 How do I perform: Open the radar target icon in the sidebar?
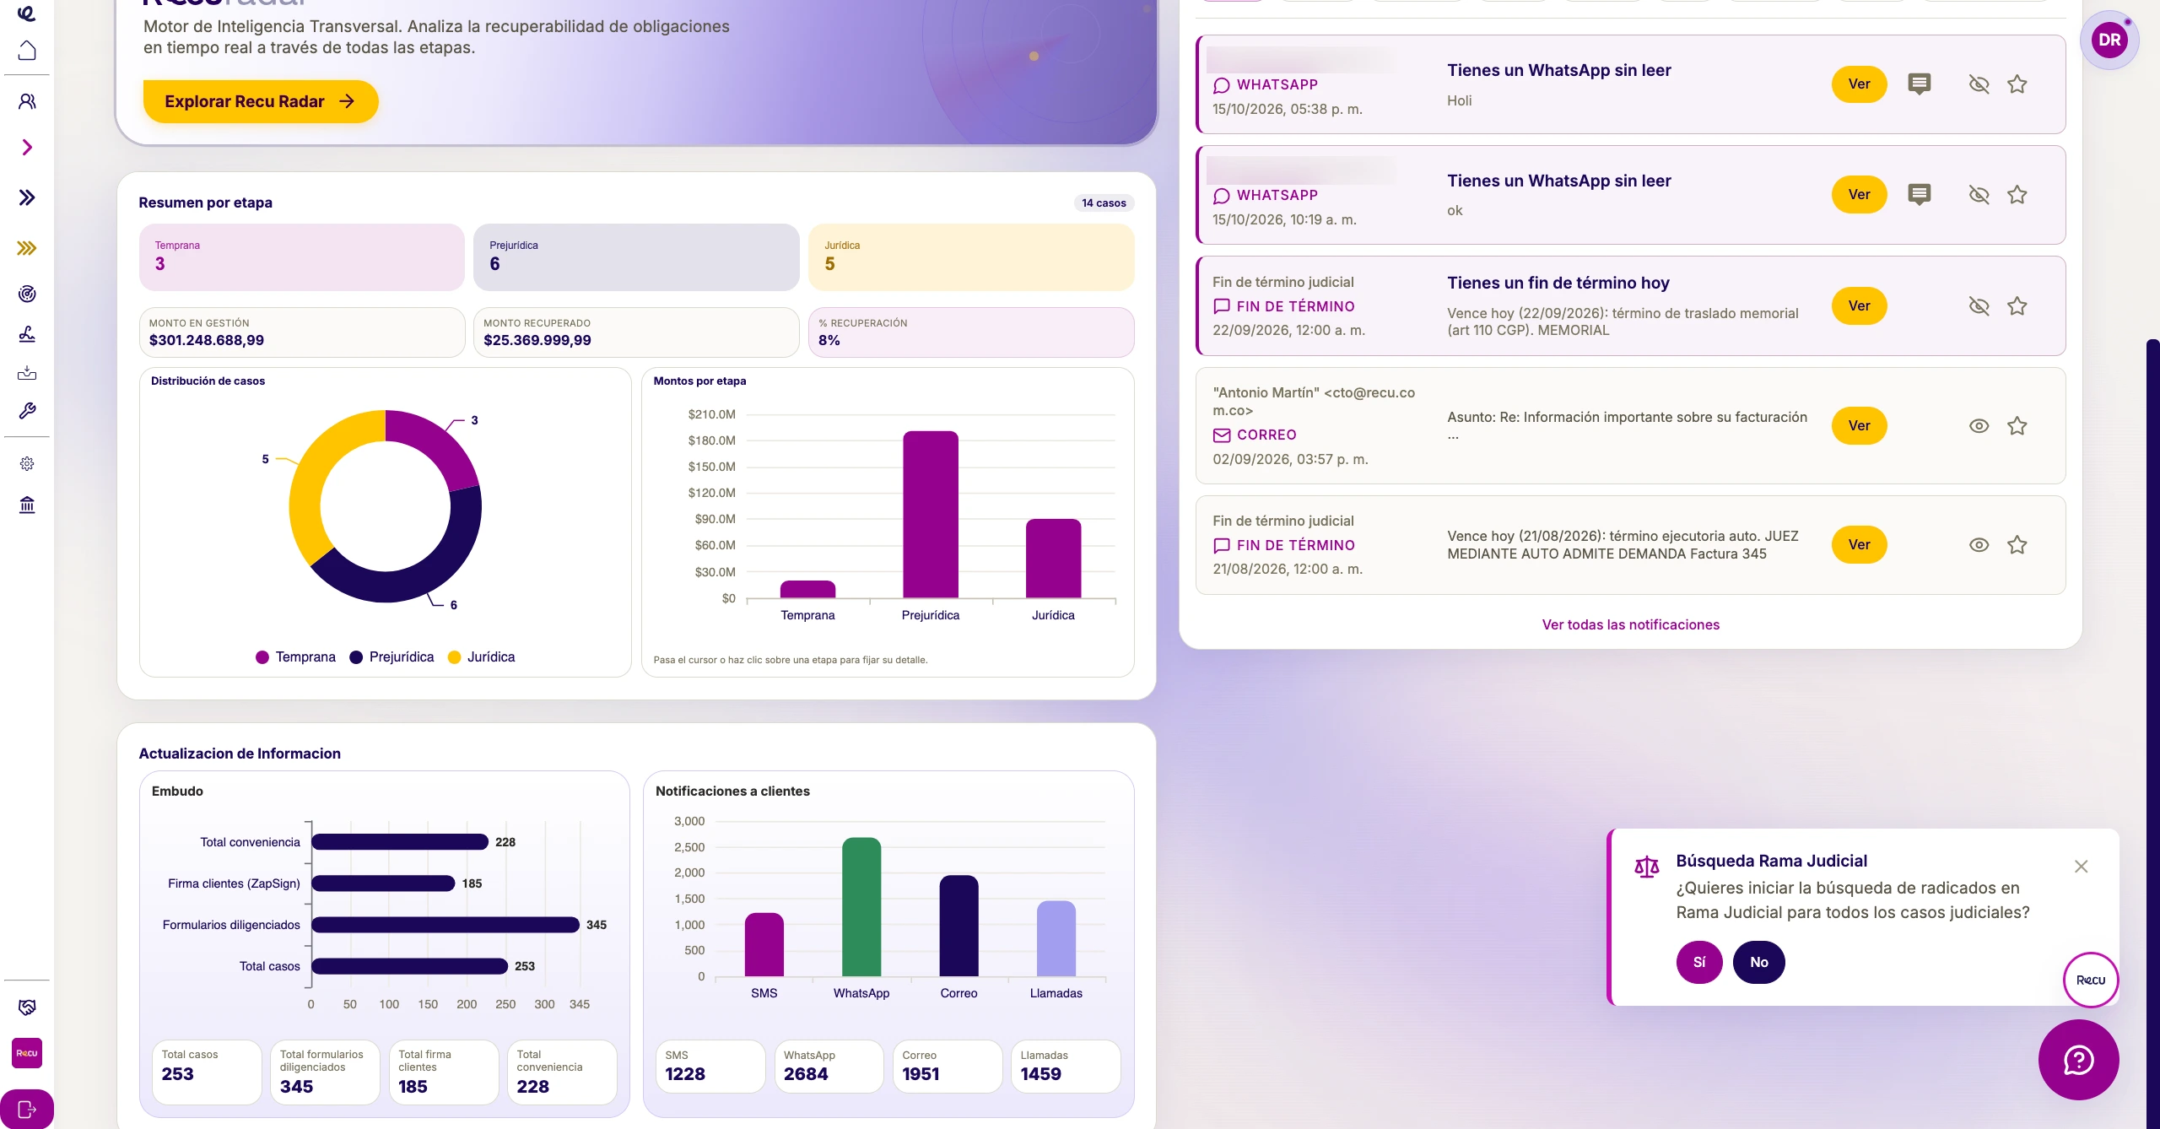(x=27, y=294)
